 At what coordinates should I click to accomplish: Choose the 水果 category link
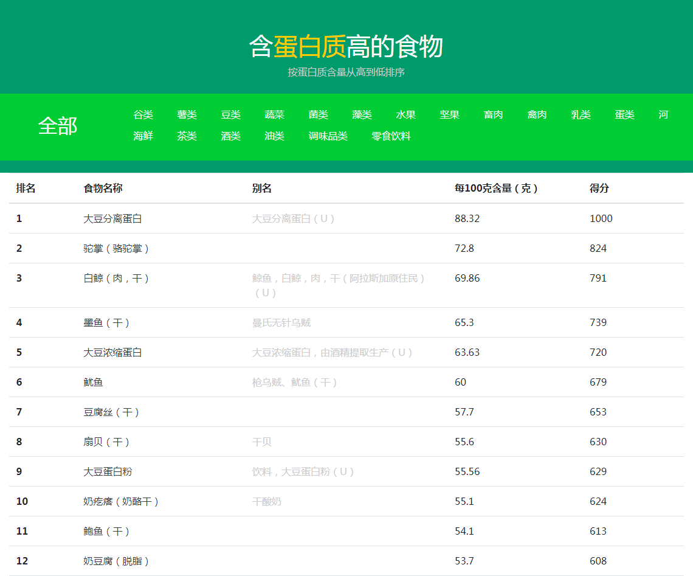(x=405, y=115)
